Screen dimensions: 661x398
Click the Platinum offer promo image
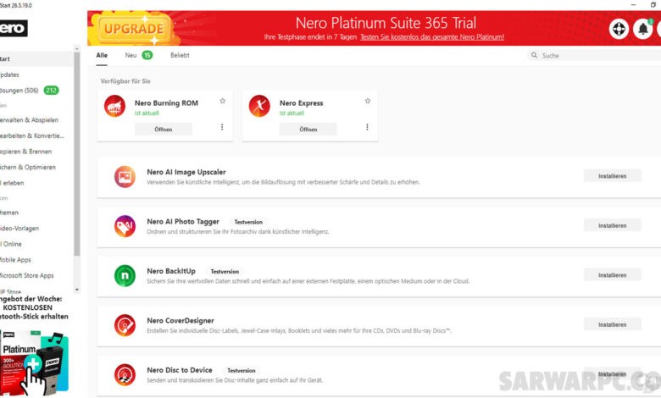(34, 363)
